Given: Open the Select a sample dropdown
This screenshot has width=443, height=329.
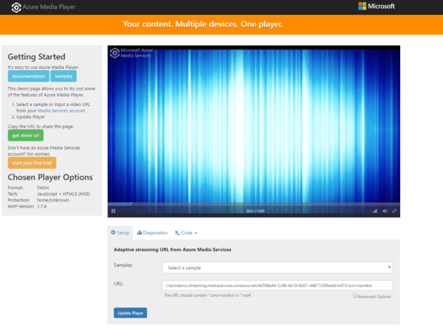Looking at the screenshot, I should tap(277, 267).
